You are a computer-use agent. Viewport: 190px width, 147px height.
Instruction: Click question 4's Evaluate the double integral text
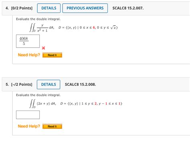coord(38,19)
